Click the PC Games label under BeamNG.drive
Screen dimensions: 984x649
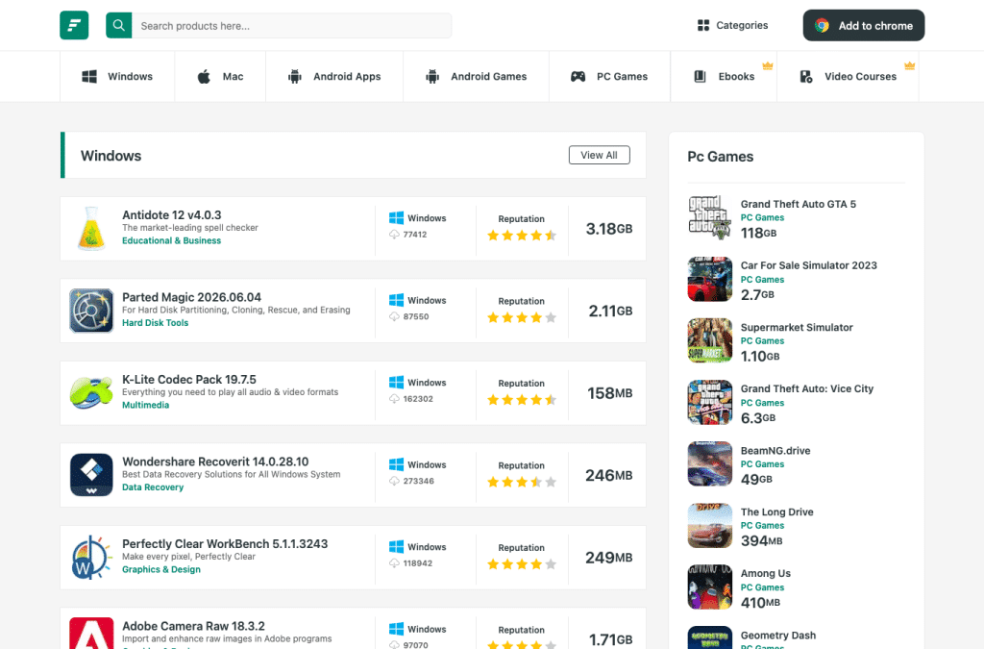[762, 464]
